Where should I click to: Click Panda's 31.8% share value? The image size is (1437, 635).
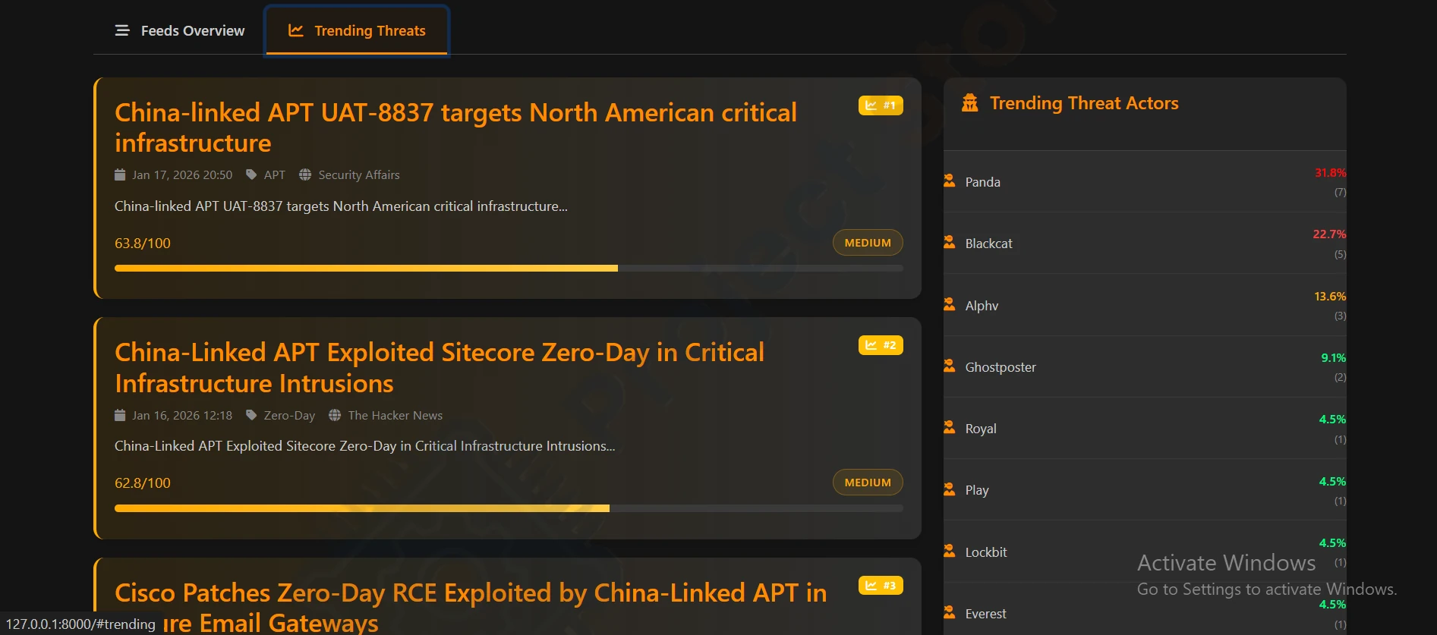coord(1330,173)
